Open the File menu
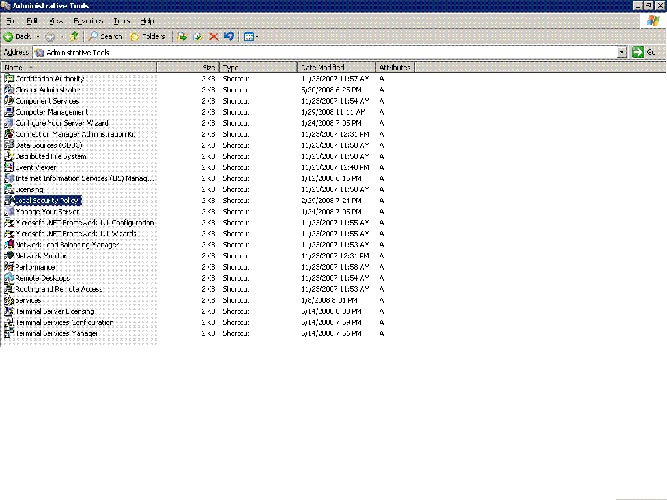 coord(11,21)
